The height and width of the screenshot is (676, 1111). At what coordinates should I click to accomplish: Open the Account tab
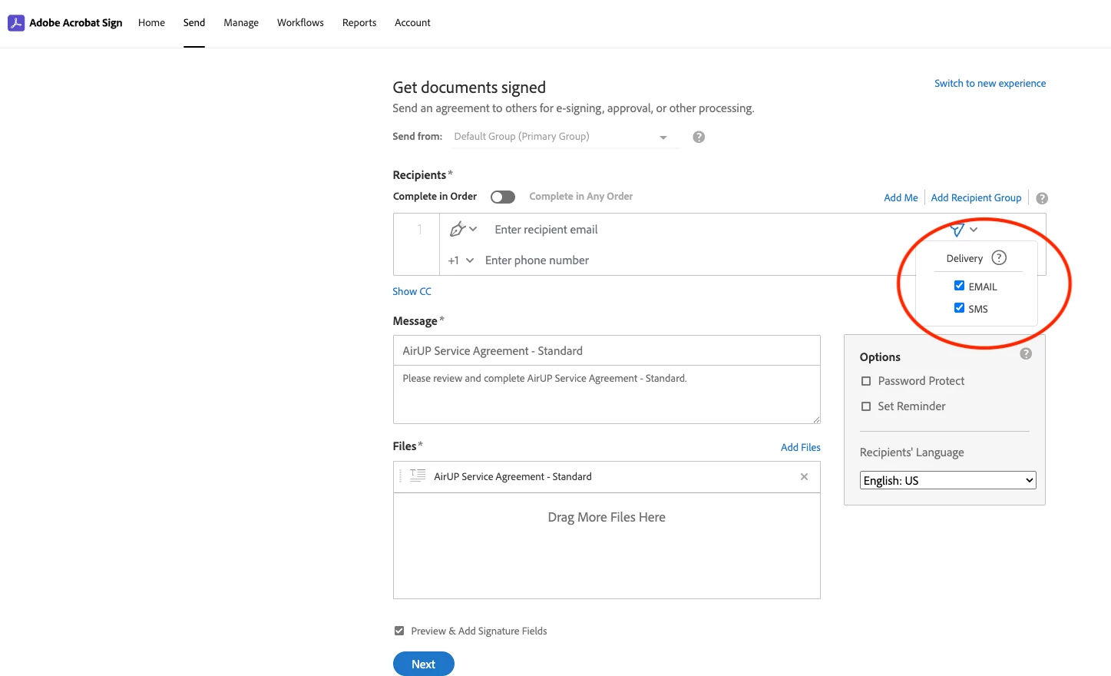coord(412,23)
